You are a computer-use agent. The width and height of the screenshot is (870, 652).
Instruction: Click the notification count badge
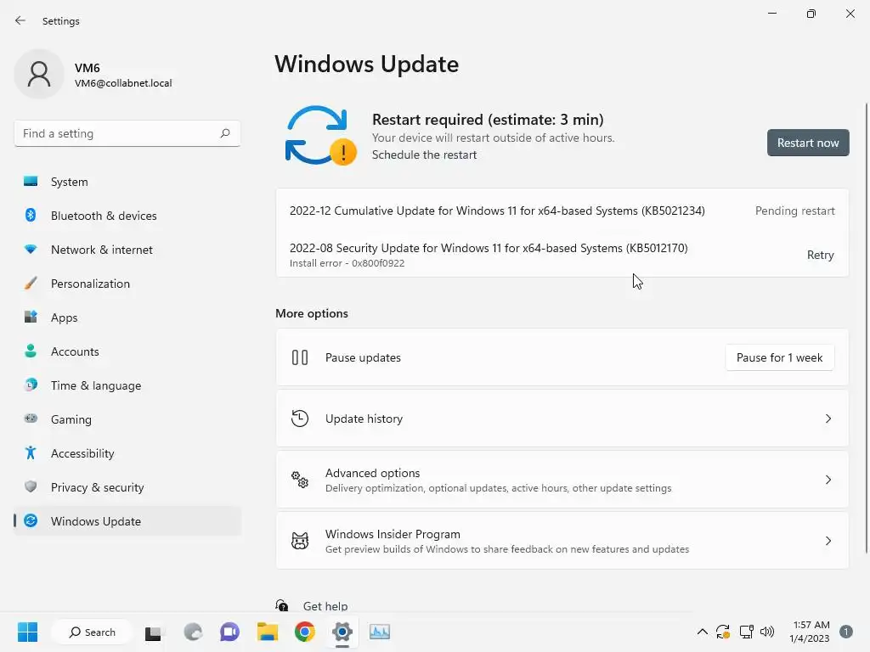pyautogui.click(x=845, y=632)
